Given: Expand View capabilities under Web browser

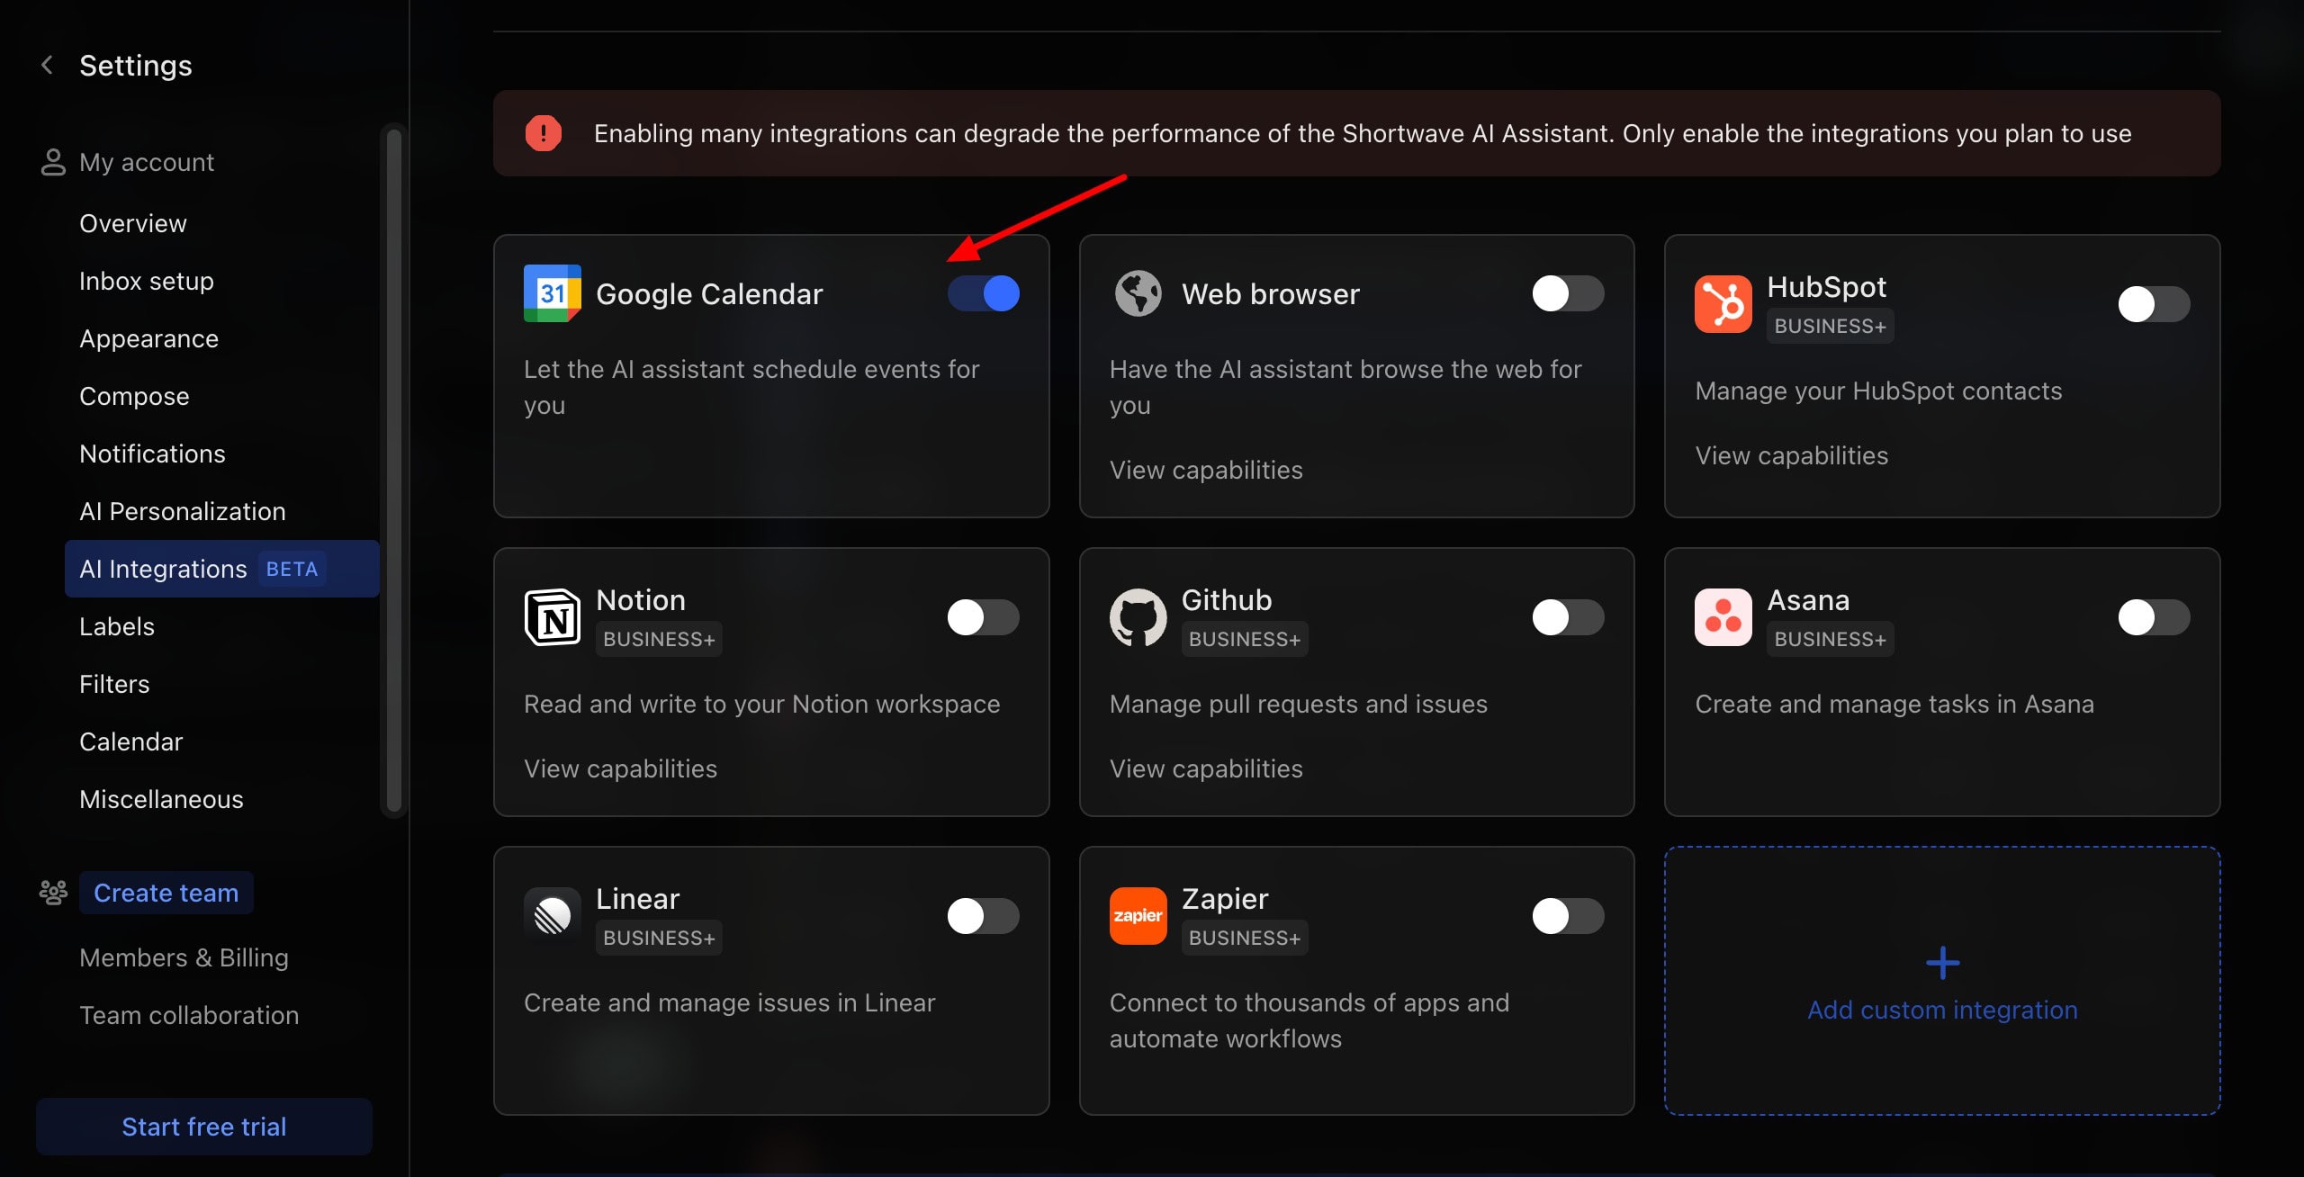Looking at the screenshot, I should coord(1205,470).
